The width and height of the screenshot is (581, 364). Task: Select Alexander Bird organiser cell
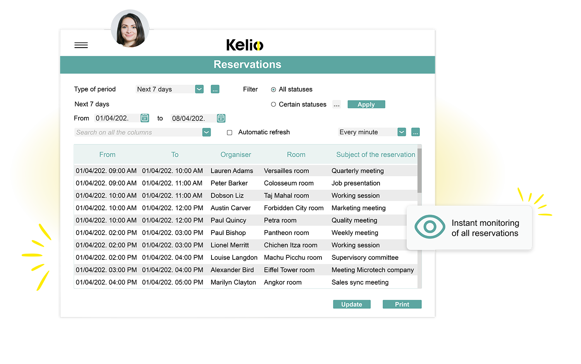coord(232,270)
